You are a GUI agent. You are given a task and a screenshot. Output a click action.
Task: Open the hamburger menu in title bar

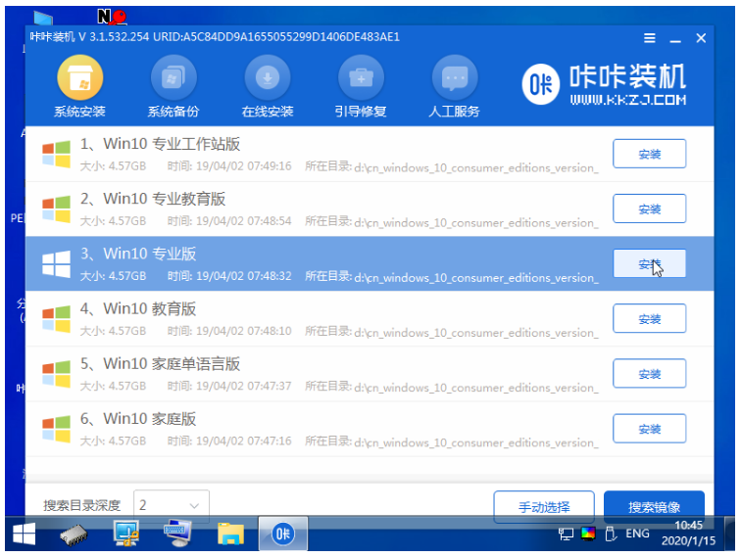click(650, 38)
